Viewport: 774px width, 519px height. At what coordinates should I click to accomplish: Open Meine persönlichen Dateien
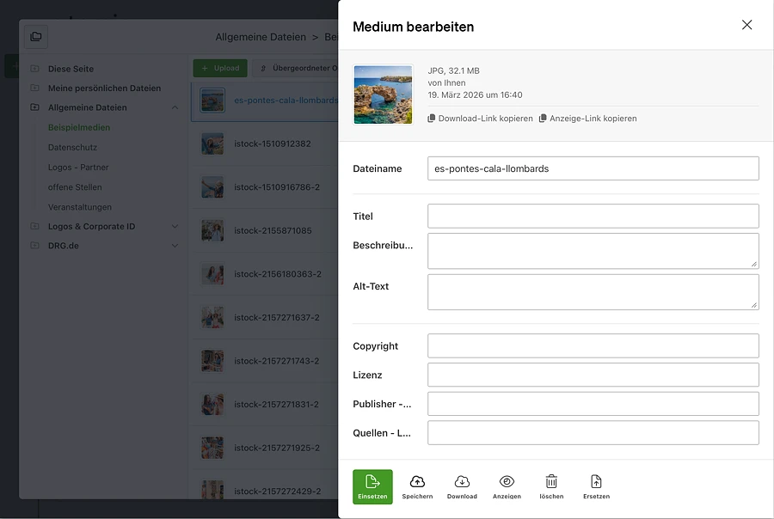pyautogui.click(x=104, y=89)
